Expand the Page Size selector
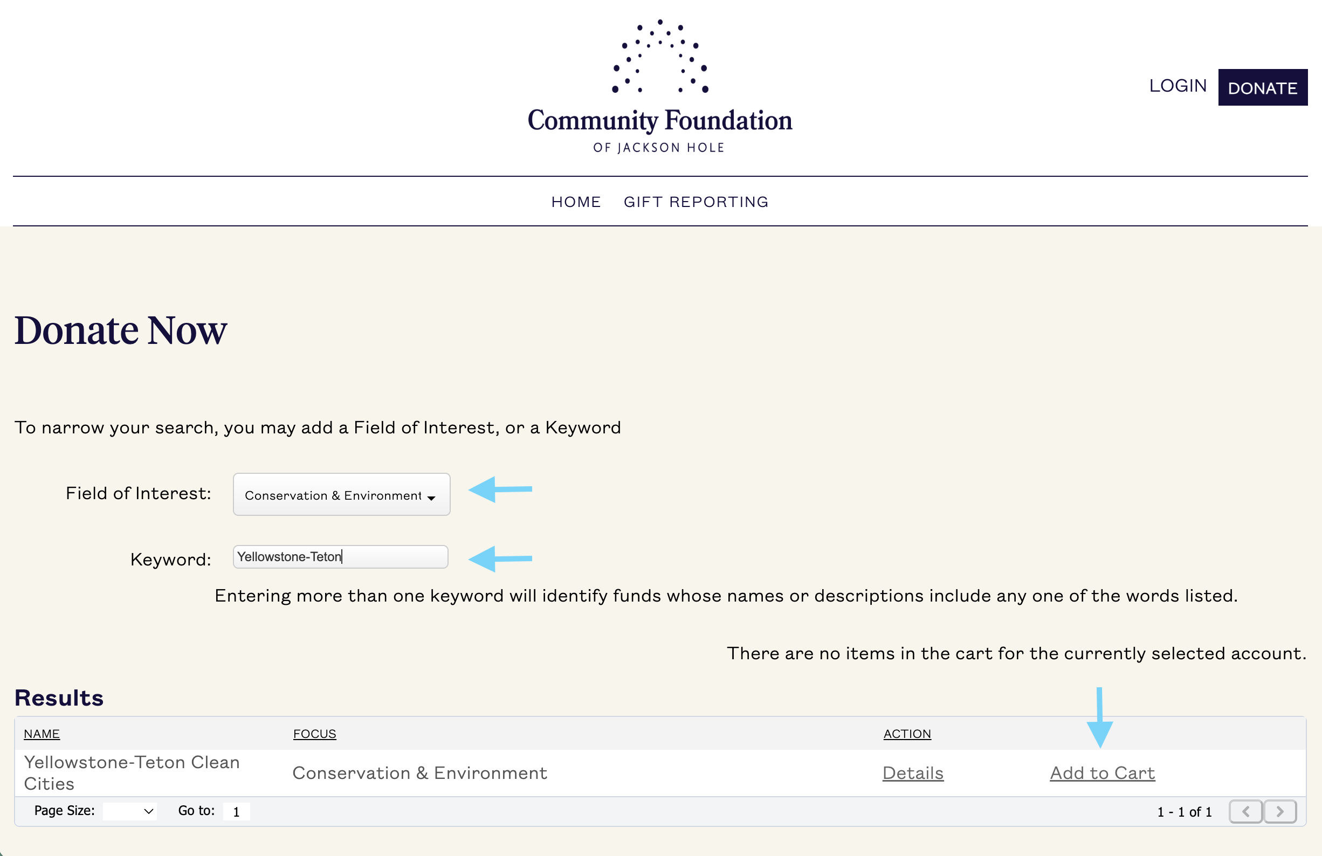Image resolution: width=1322 pixels, height=856 pixels. coord(130,811)
